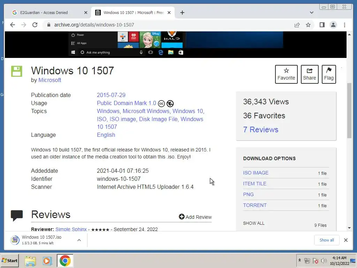The height and width of the screenshot is (268, 357).
Task: Open the tab search chevron
Action: coord(312,13)
